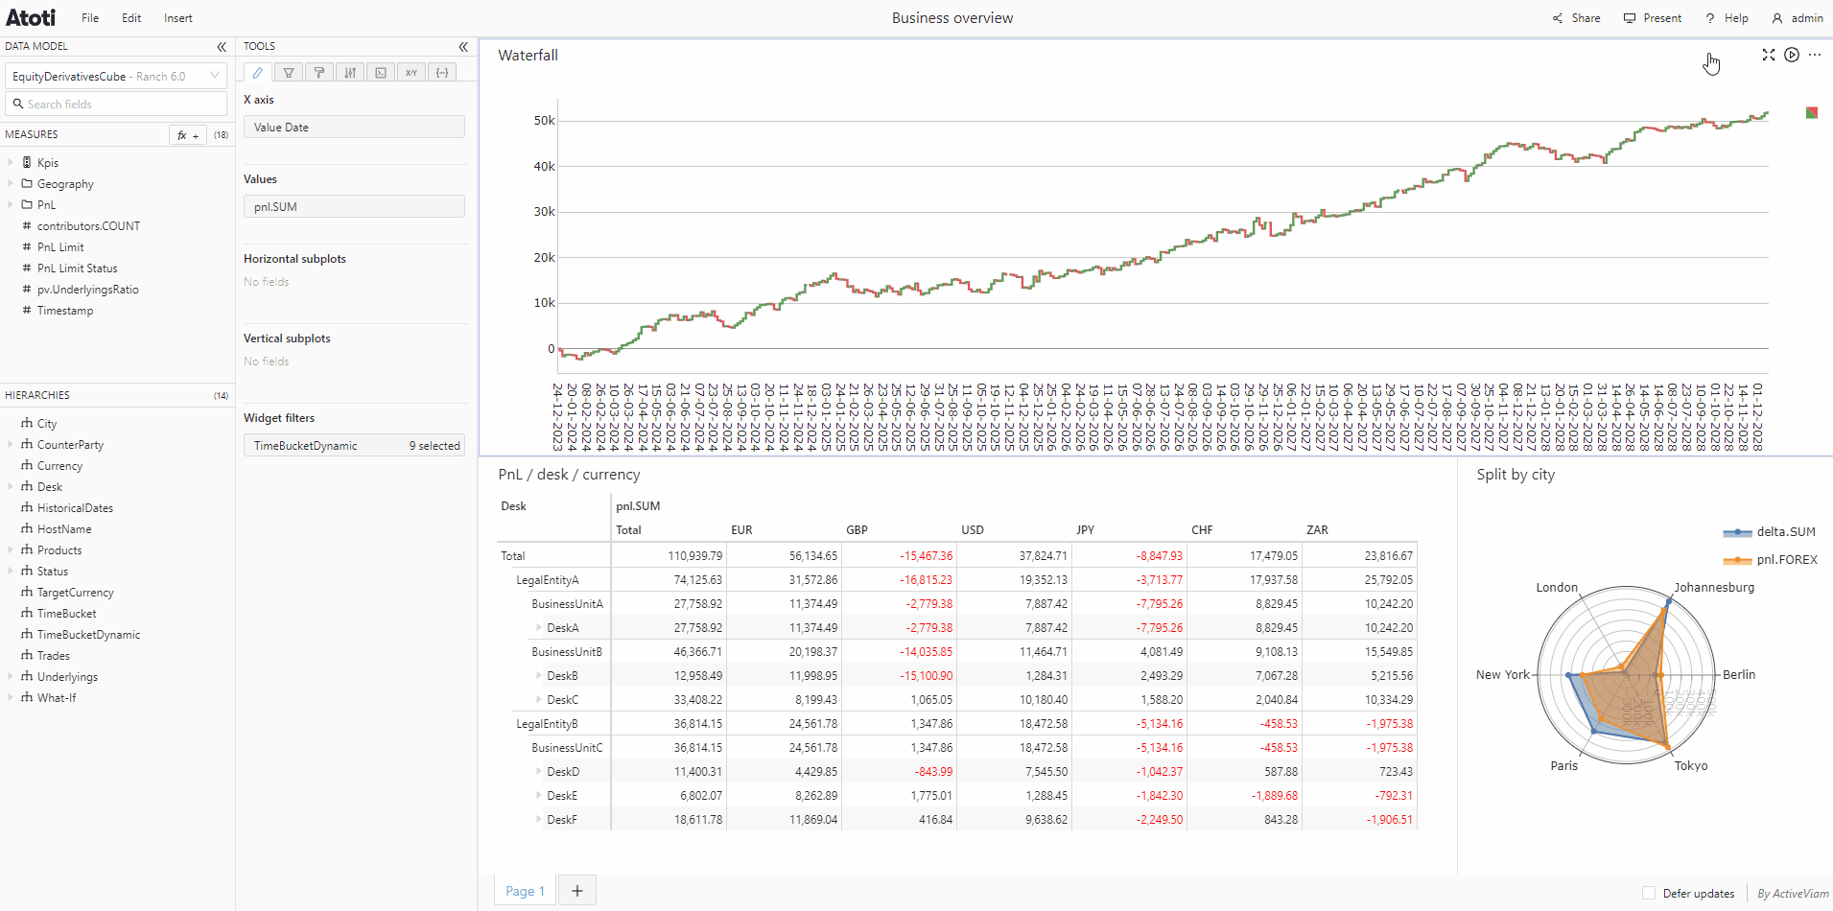Click the Atoti logo

(31, 17)
